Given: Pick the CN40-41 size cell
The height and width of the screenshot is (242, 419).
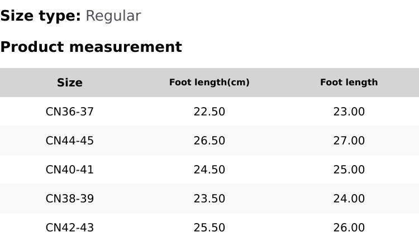Looking at the screenshot, I should point(70,170).
